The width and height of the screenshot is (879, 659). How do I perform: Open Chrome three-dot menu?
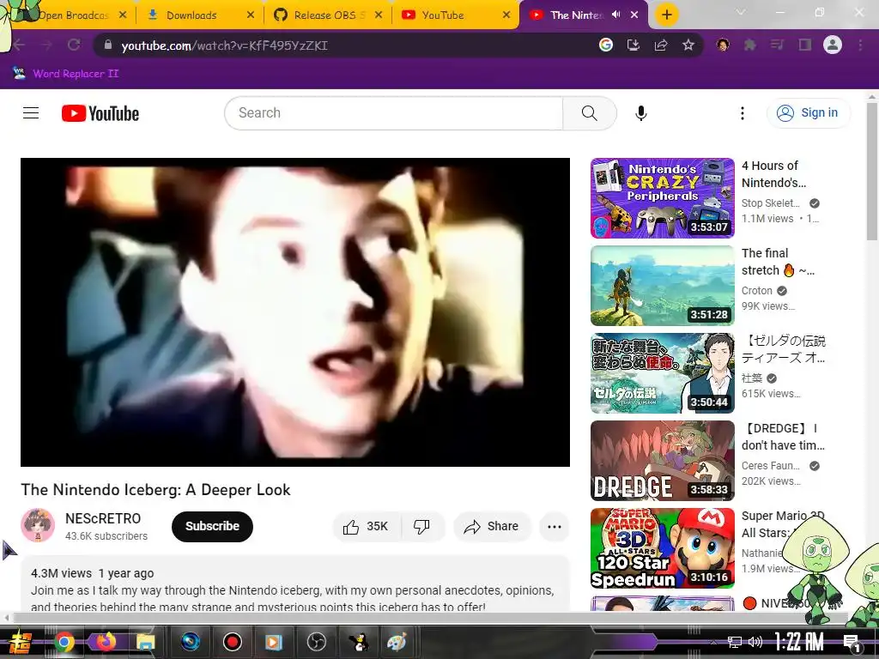(860, 45)
